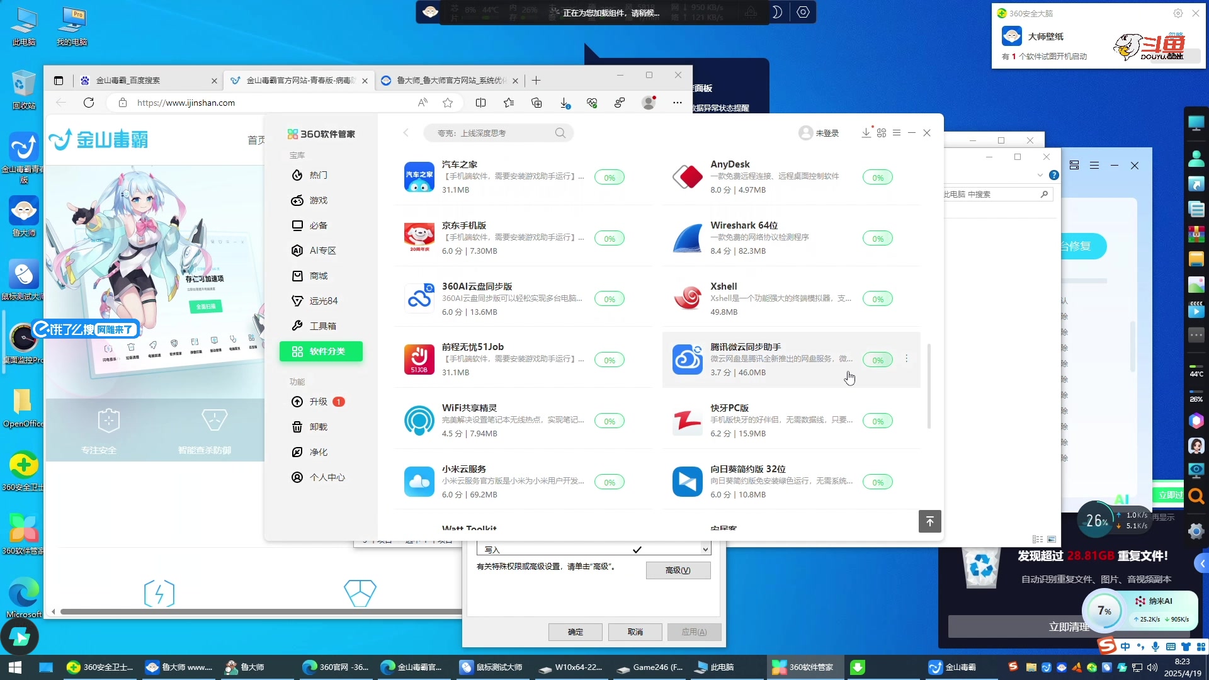Image resolution: width=1209 pixels, height=680 pixels.
Task: Open 回收站 desktop icon
Action: (24, 89)
